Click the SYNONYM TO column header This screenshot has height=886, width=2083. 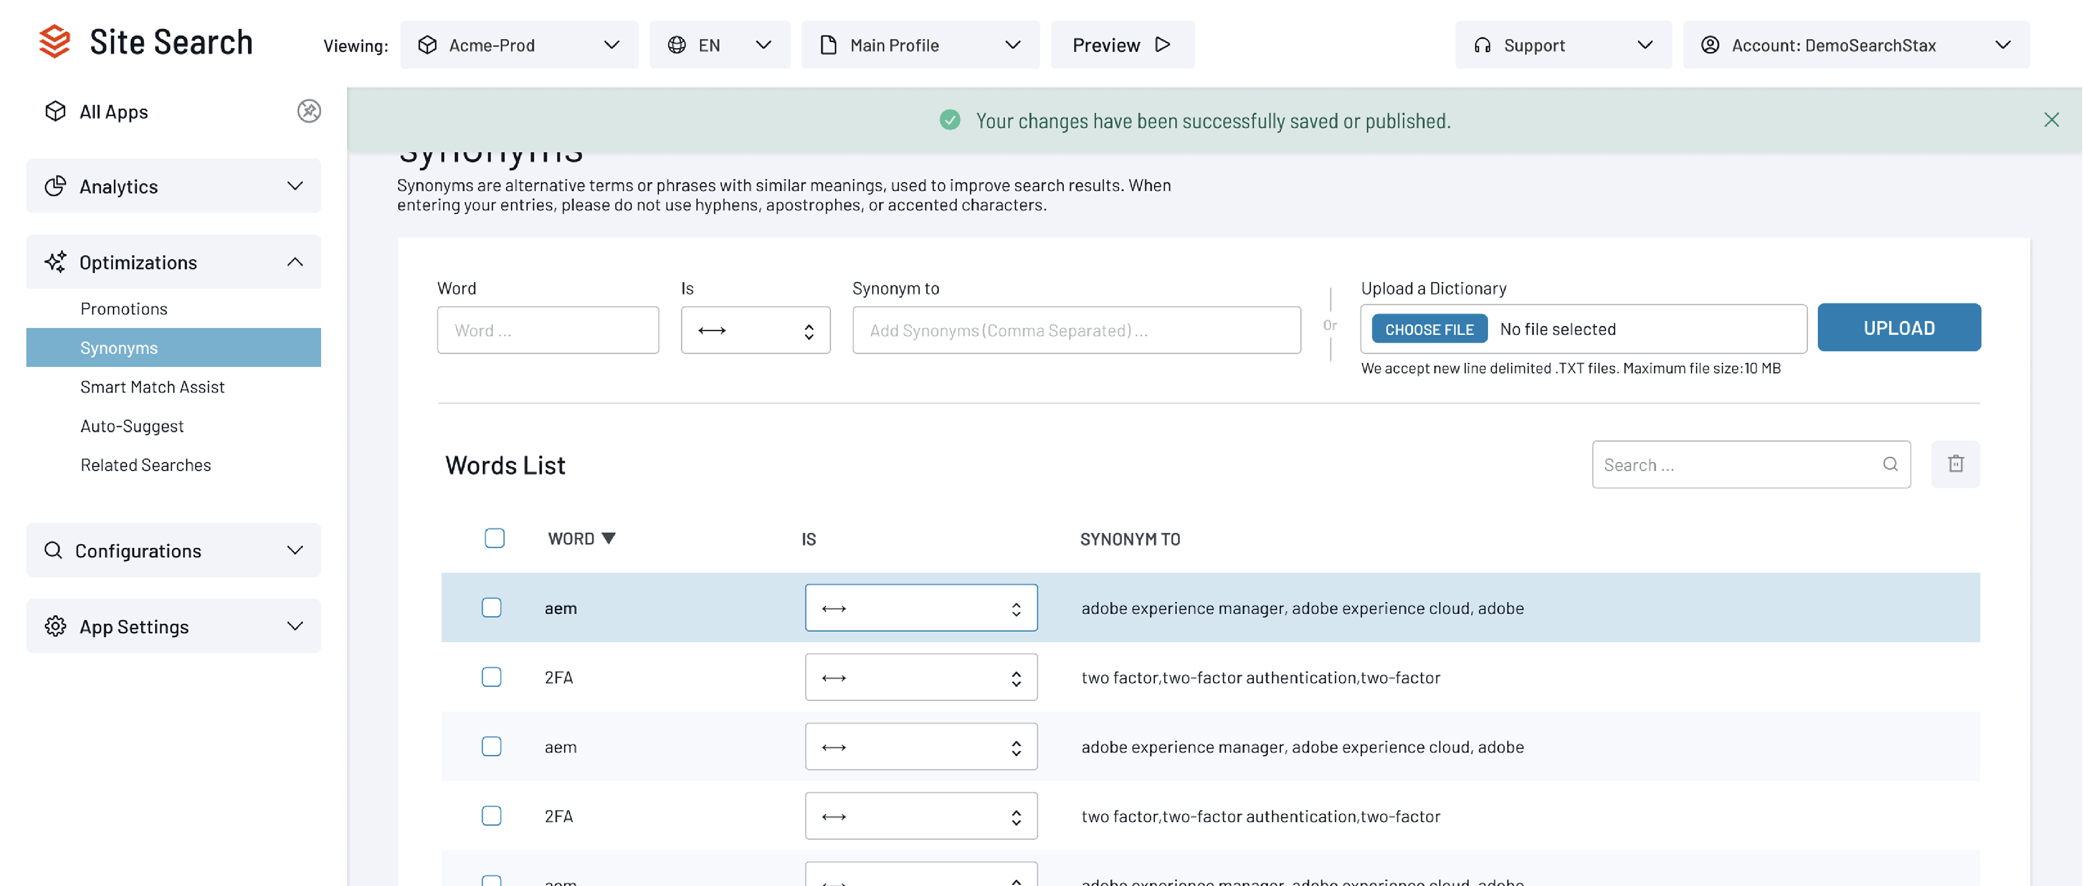[x=1129, y=539]
